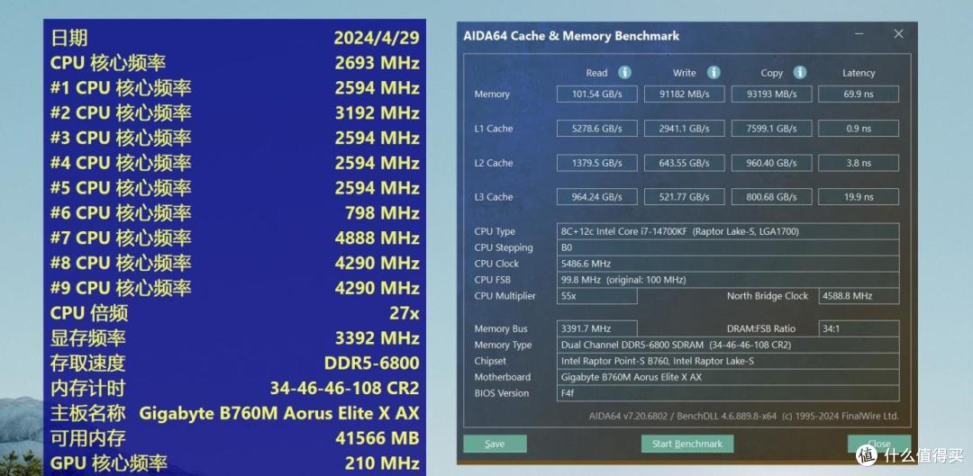
Task: Click the Save button
Action: [495, 444]
